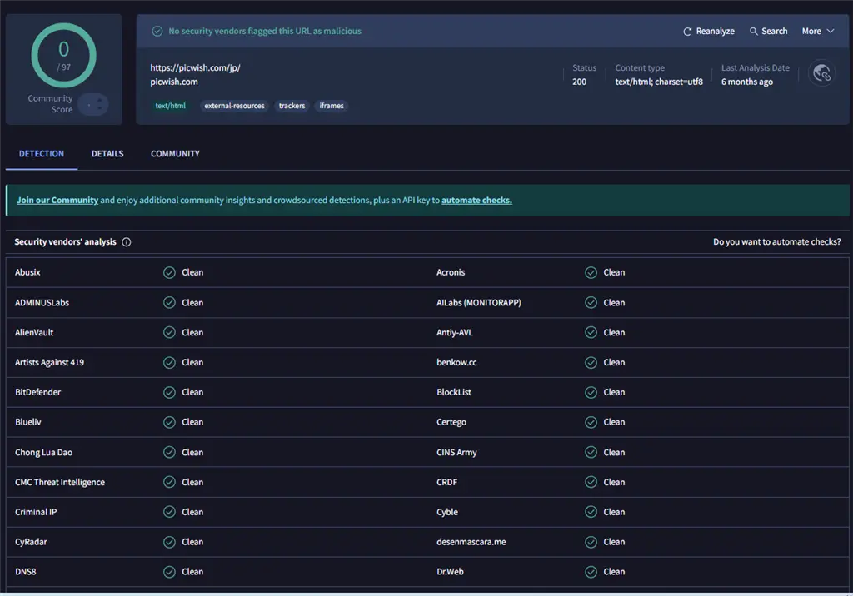Toggle the Community Score vote control
The height and width of the screenshot is (596, 853).
[x=93, y=105]
